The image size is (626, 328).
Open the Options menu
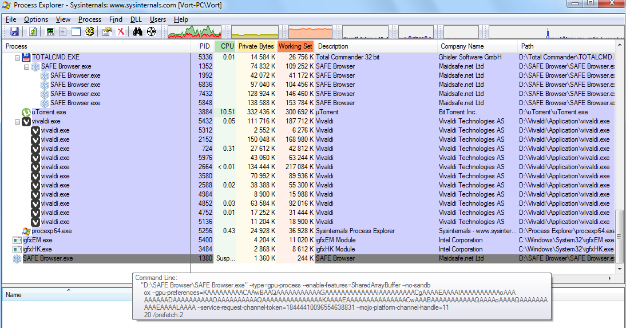coord(36,19)
